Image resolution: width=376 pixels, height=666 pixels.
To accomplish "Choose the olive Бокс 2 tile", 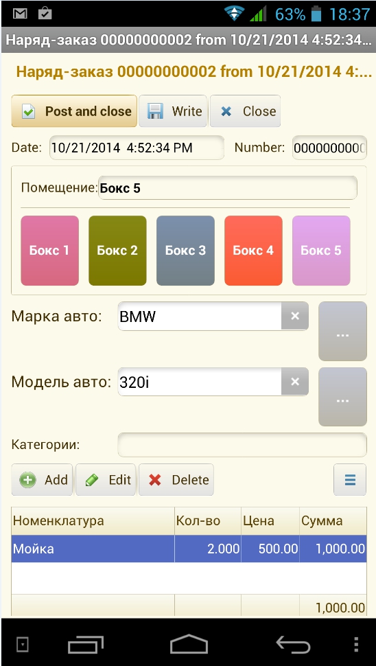I will 117,251.
